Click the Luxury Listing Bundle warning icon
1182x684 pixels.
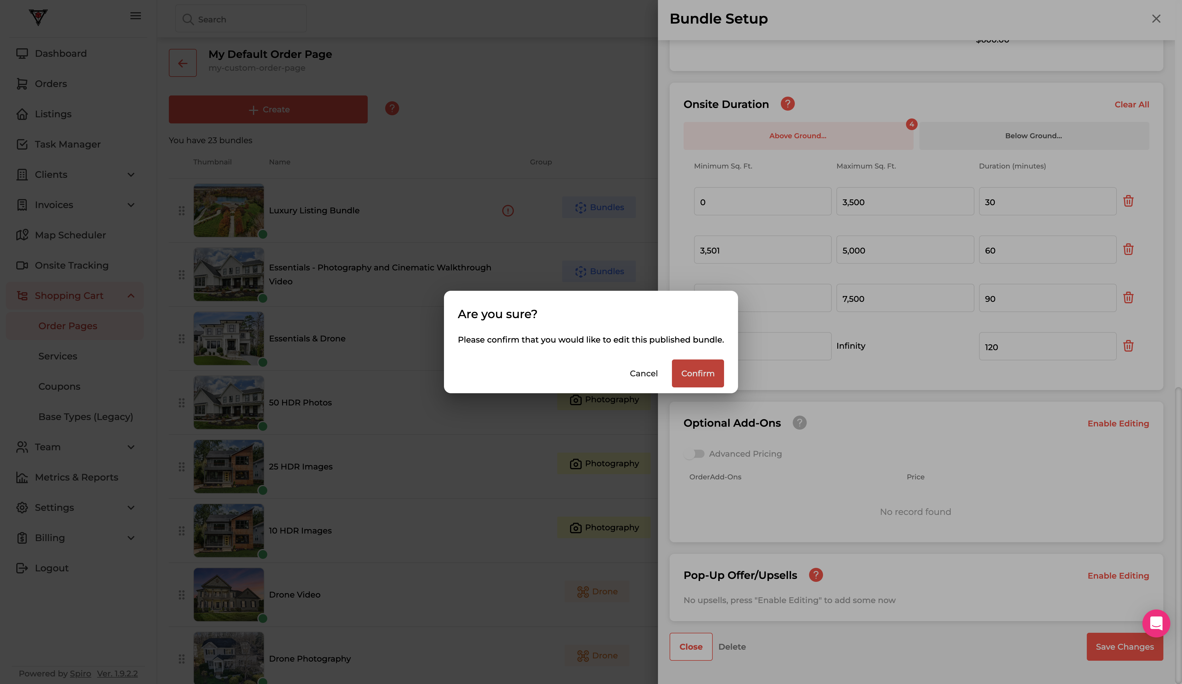pos(508,211)
